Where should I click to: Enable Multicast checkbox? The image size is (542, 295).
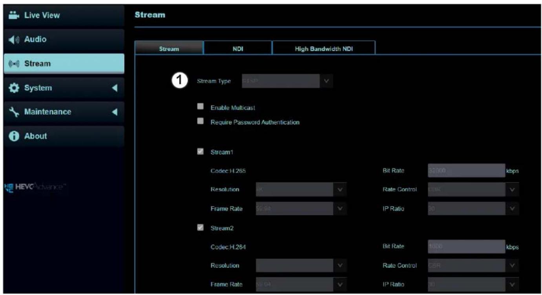click(201, 107)
